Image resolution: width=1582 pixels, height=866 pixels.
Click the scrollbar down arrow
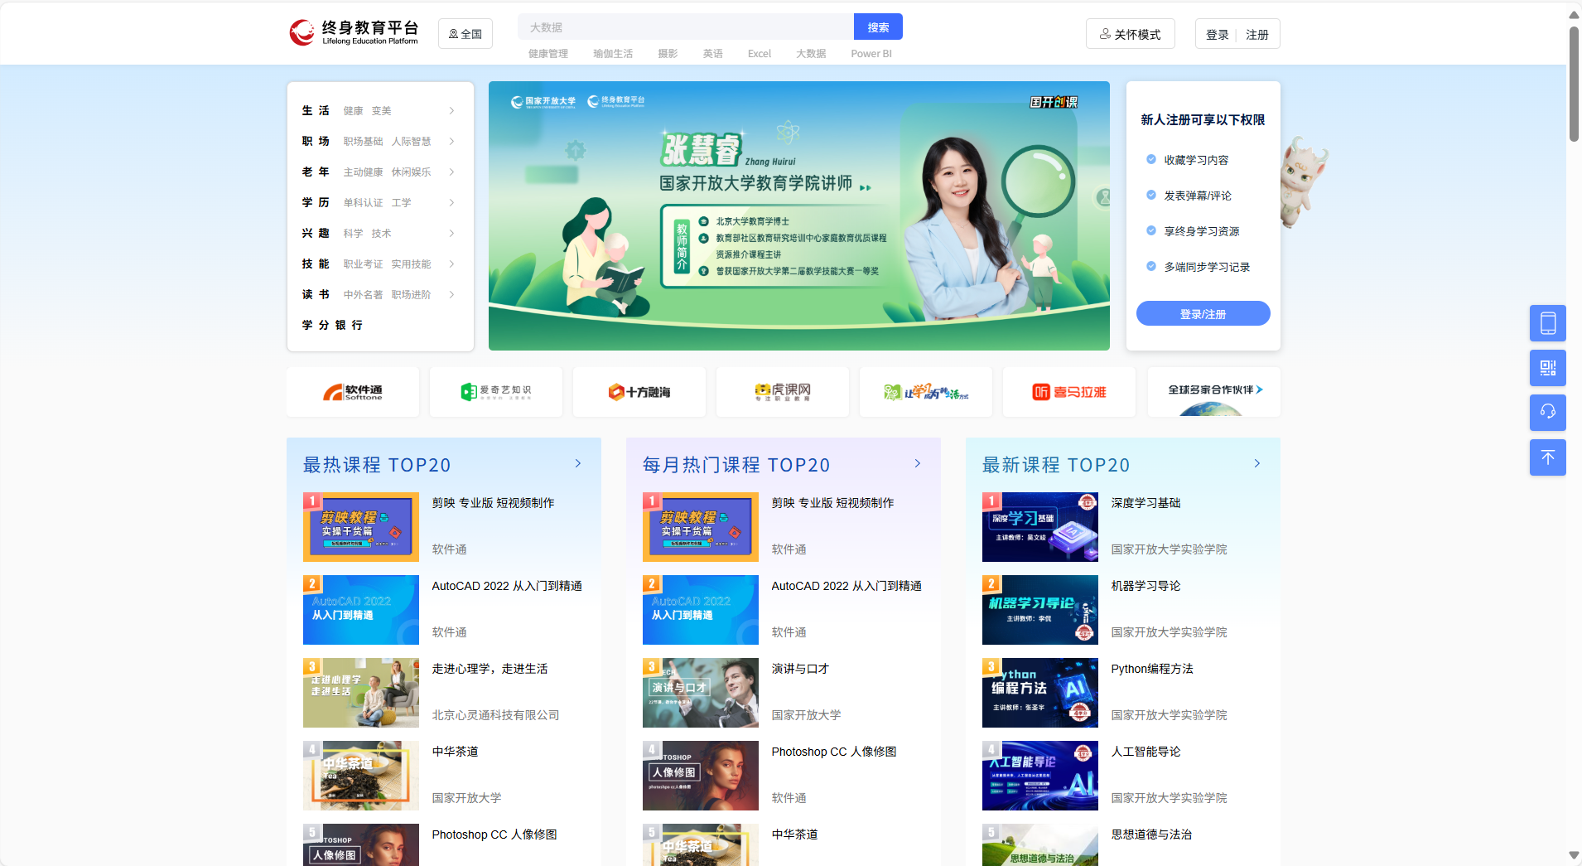1574,855
